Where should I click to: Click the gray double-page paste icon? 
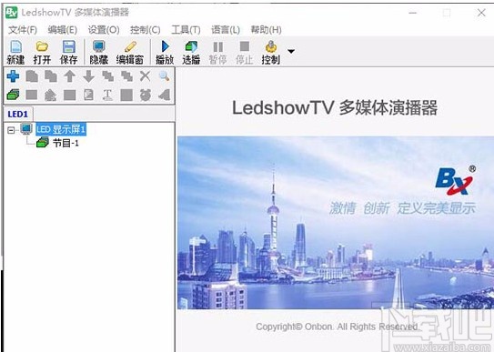(x=51, y=76)
